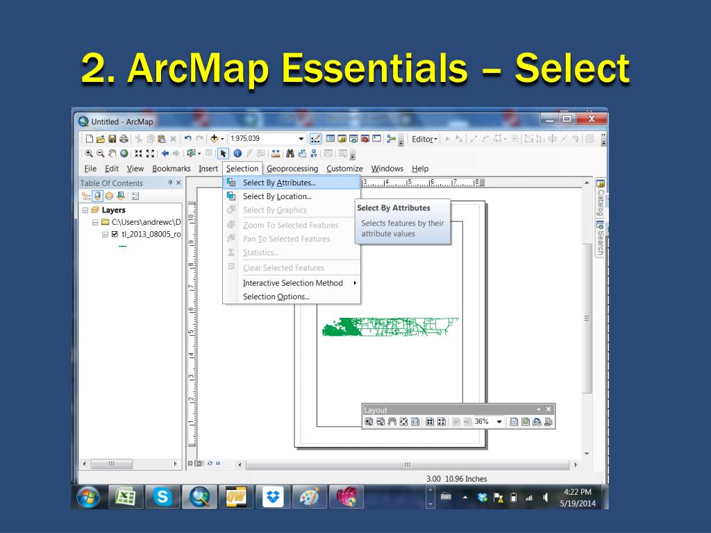Click Layout toolbar Zoom In icon

369,422
